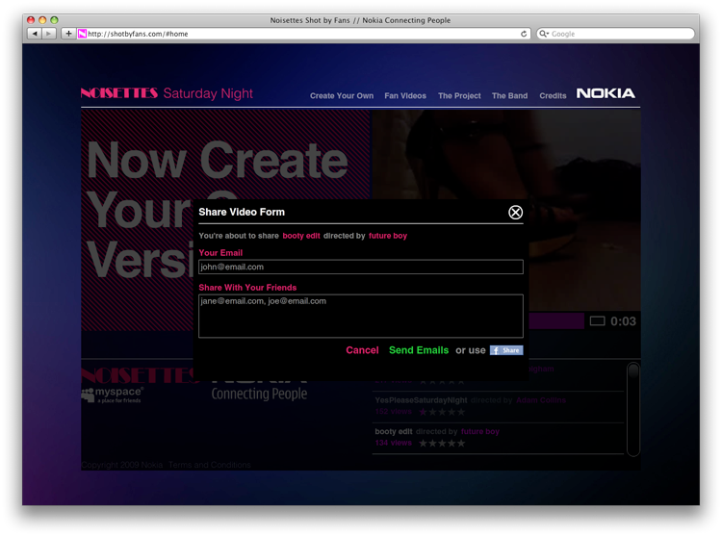Screen dimensions: 722x536
Task: Click the fan video list scrollbar
Action: coord(633,410)
